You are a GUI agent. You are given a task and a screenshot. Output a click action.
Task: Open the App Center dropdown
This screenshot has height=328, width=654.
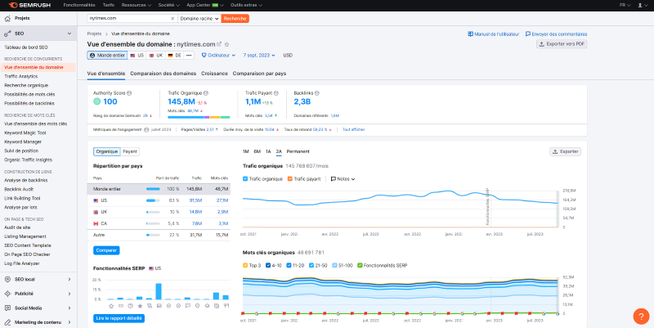pos(205,6)
